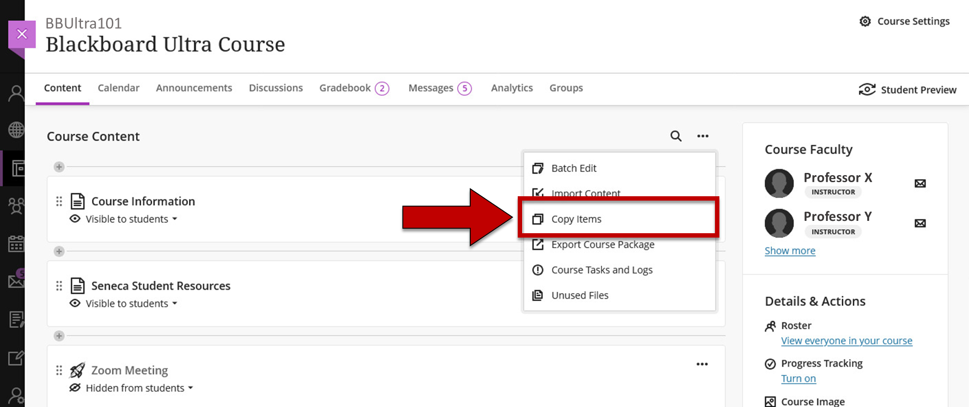The width and height of the screenshot is (969, 407).
Task: Open Professor X profile avatar
Action: point(779,183)
